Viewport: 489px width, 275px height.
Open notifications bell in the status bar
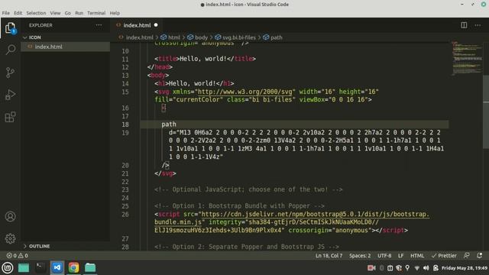click(x=479, y=256)
